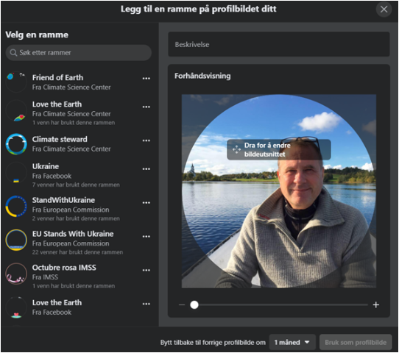Open more options for Octubre rosa IMSS

146,270
